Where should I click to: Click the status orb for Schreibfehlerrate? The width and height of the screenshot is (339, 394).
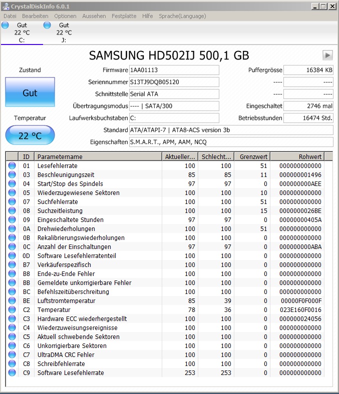click(x=12, y=363)
